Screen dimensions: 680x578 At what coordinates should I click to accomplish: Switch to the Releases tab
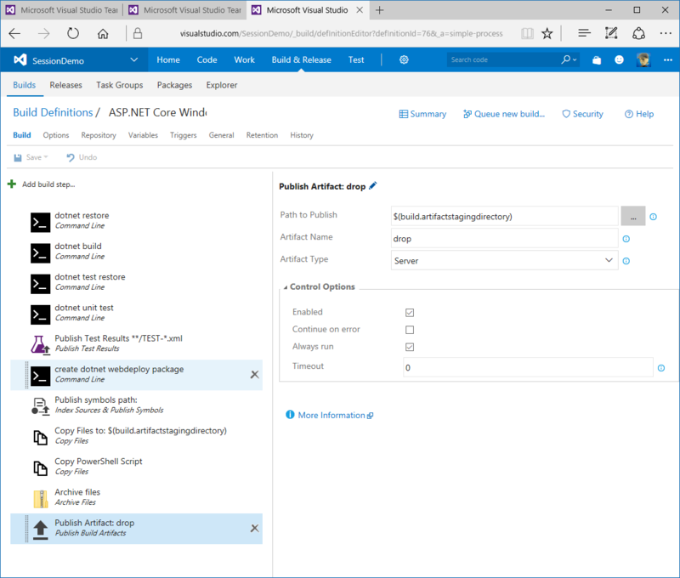tap(66, 85)
